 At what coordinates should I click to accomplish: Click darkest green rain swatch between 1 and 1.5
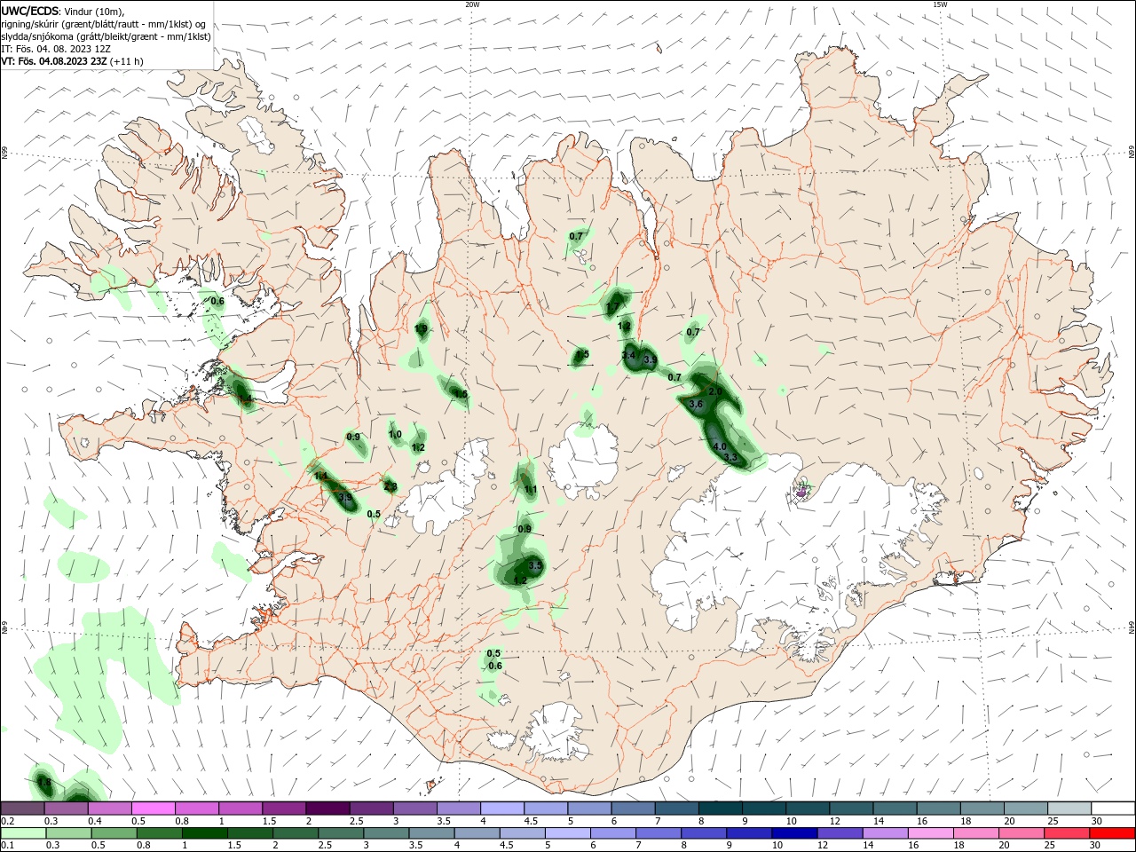click(204, 833)
